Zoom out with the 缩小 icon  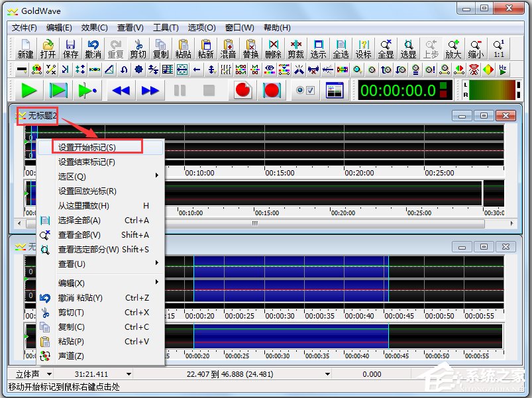click(x=476, y=48)
